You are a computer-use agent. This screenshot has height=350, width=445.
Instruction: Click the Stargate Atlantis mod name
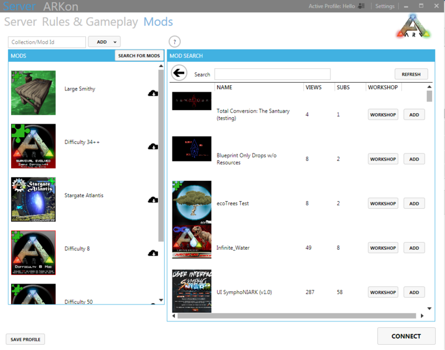point(84,195)
